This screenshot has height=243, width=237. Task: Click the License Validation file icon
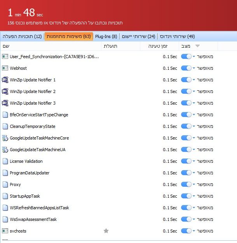pyautogui.click(x=5, y=161)
